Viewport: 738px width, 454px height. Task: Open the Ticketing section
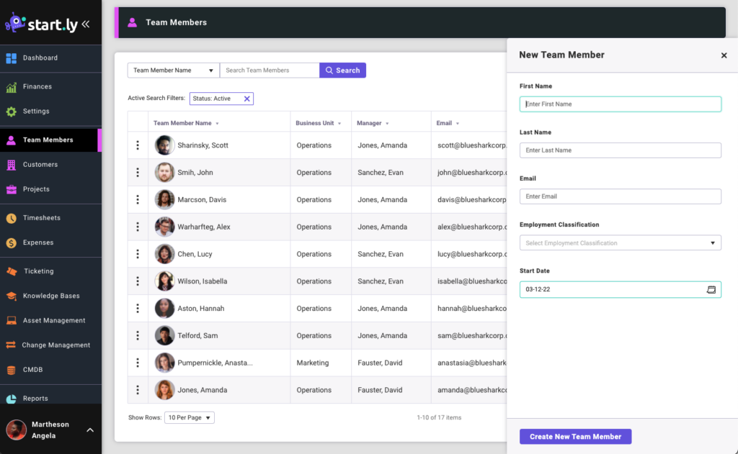point(38,271)
